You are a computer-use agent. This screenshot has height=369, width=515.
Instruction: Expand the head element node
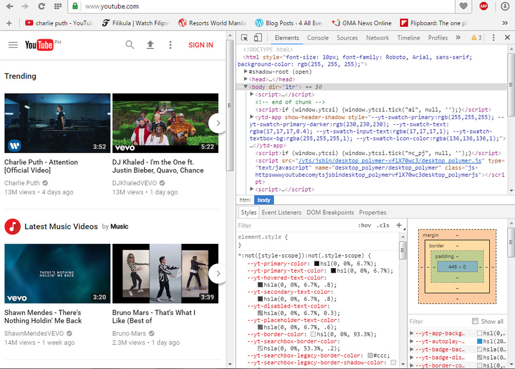tap(245, 79)
